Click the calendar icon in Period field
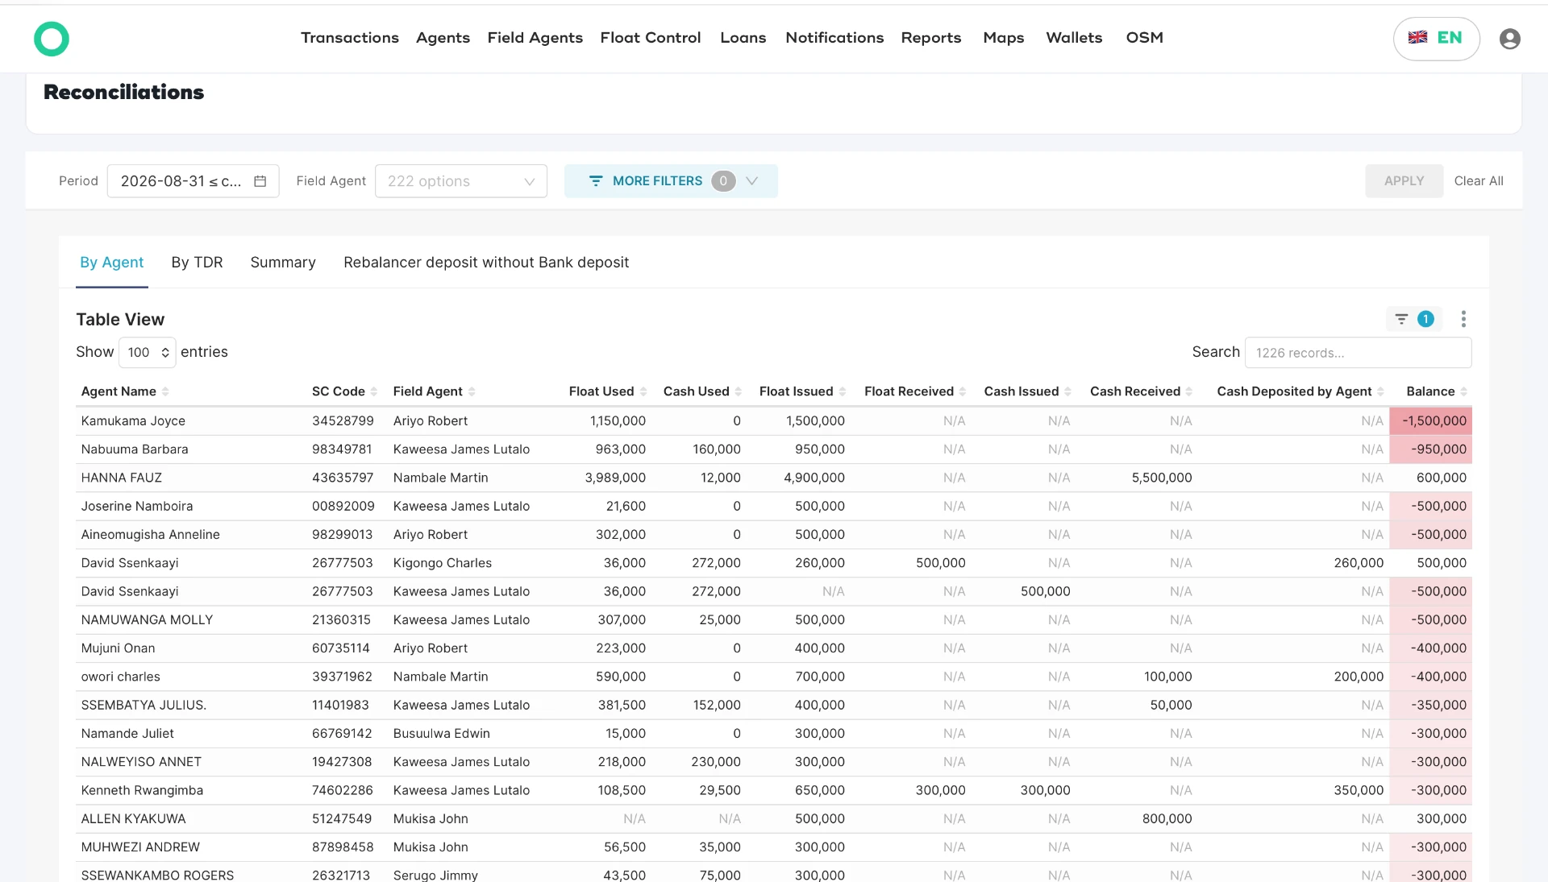The image size is (1548, 882). click(260, 181)
